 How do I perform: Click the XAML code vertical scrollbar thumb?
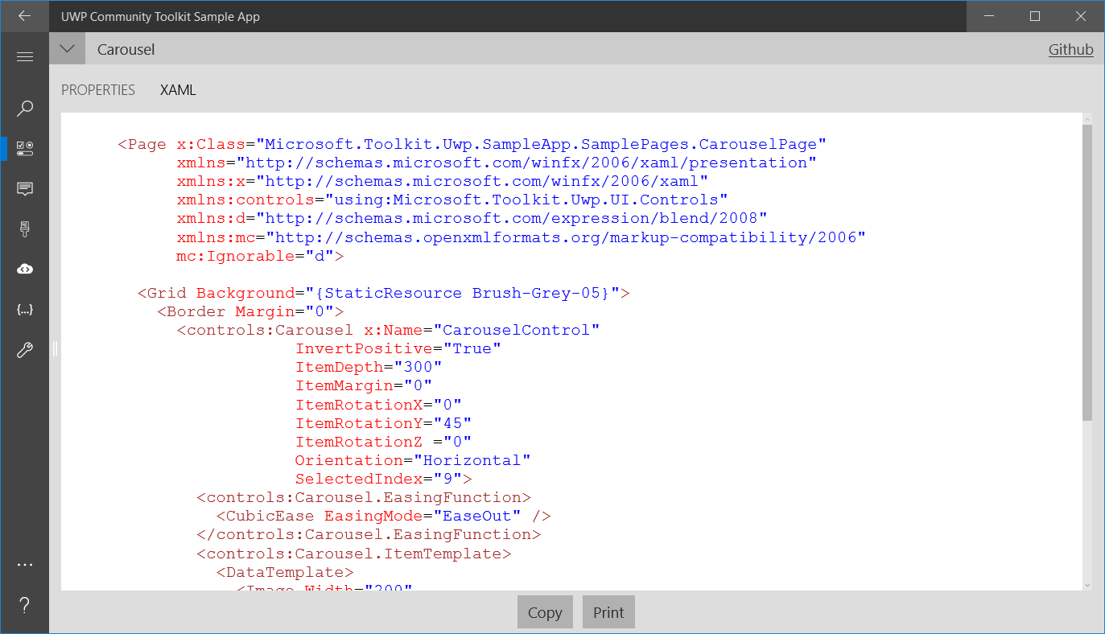[1087, 274]
